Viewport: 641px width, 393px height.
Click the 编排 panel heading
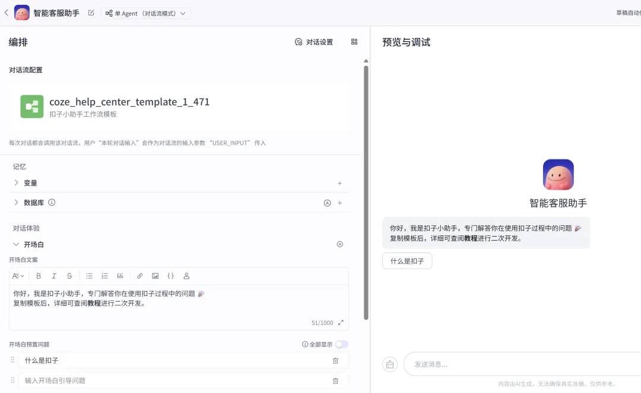click(x=18, y=42)
